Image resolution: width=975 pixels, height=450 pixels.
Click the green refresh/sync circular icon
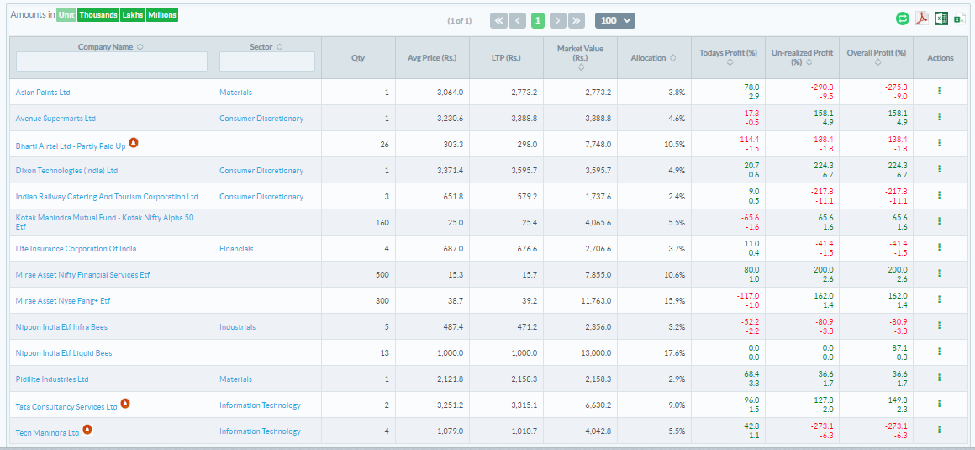902,19
